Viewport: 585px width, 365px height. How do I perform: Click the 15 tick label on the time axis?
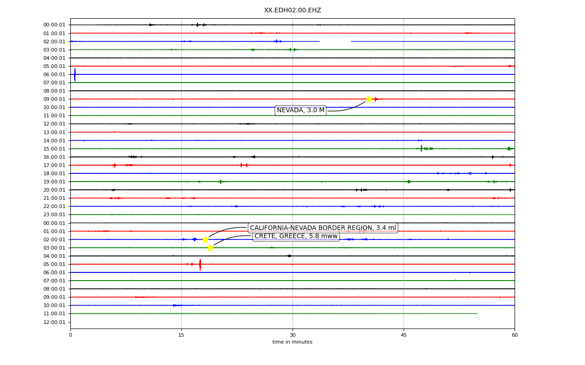coord(181,335)
